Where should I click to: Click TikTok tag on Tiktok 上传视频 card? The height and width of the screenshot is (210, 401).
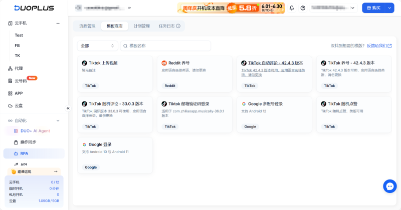[x=91, y=86]
